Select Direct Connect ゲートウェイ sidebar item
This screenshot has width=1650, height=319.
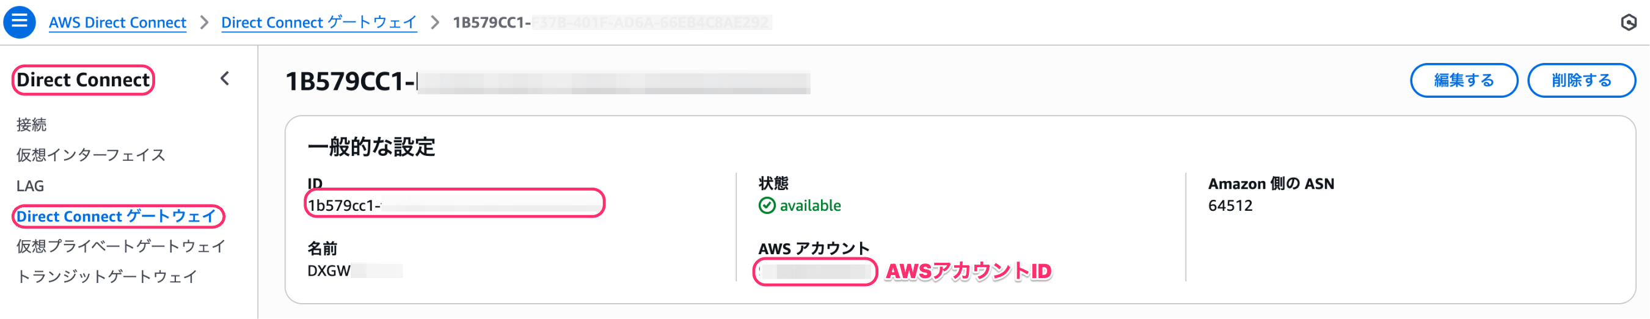pyautogui.click(x=116, y=216)
